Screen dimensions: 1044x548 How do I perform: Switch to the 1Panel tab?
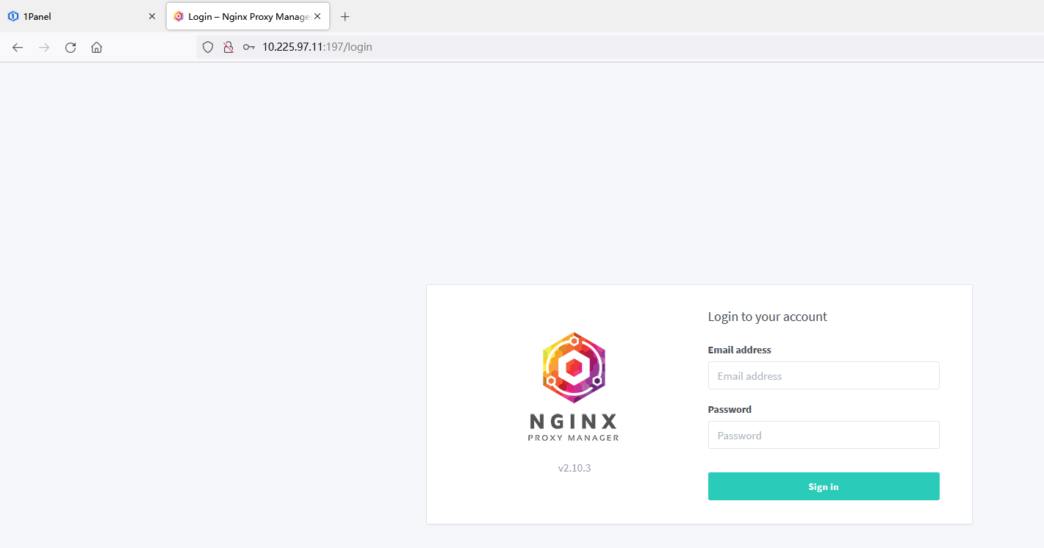(x=81, y=16)
